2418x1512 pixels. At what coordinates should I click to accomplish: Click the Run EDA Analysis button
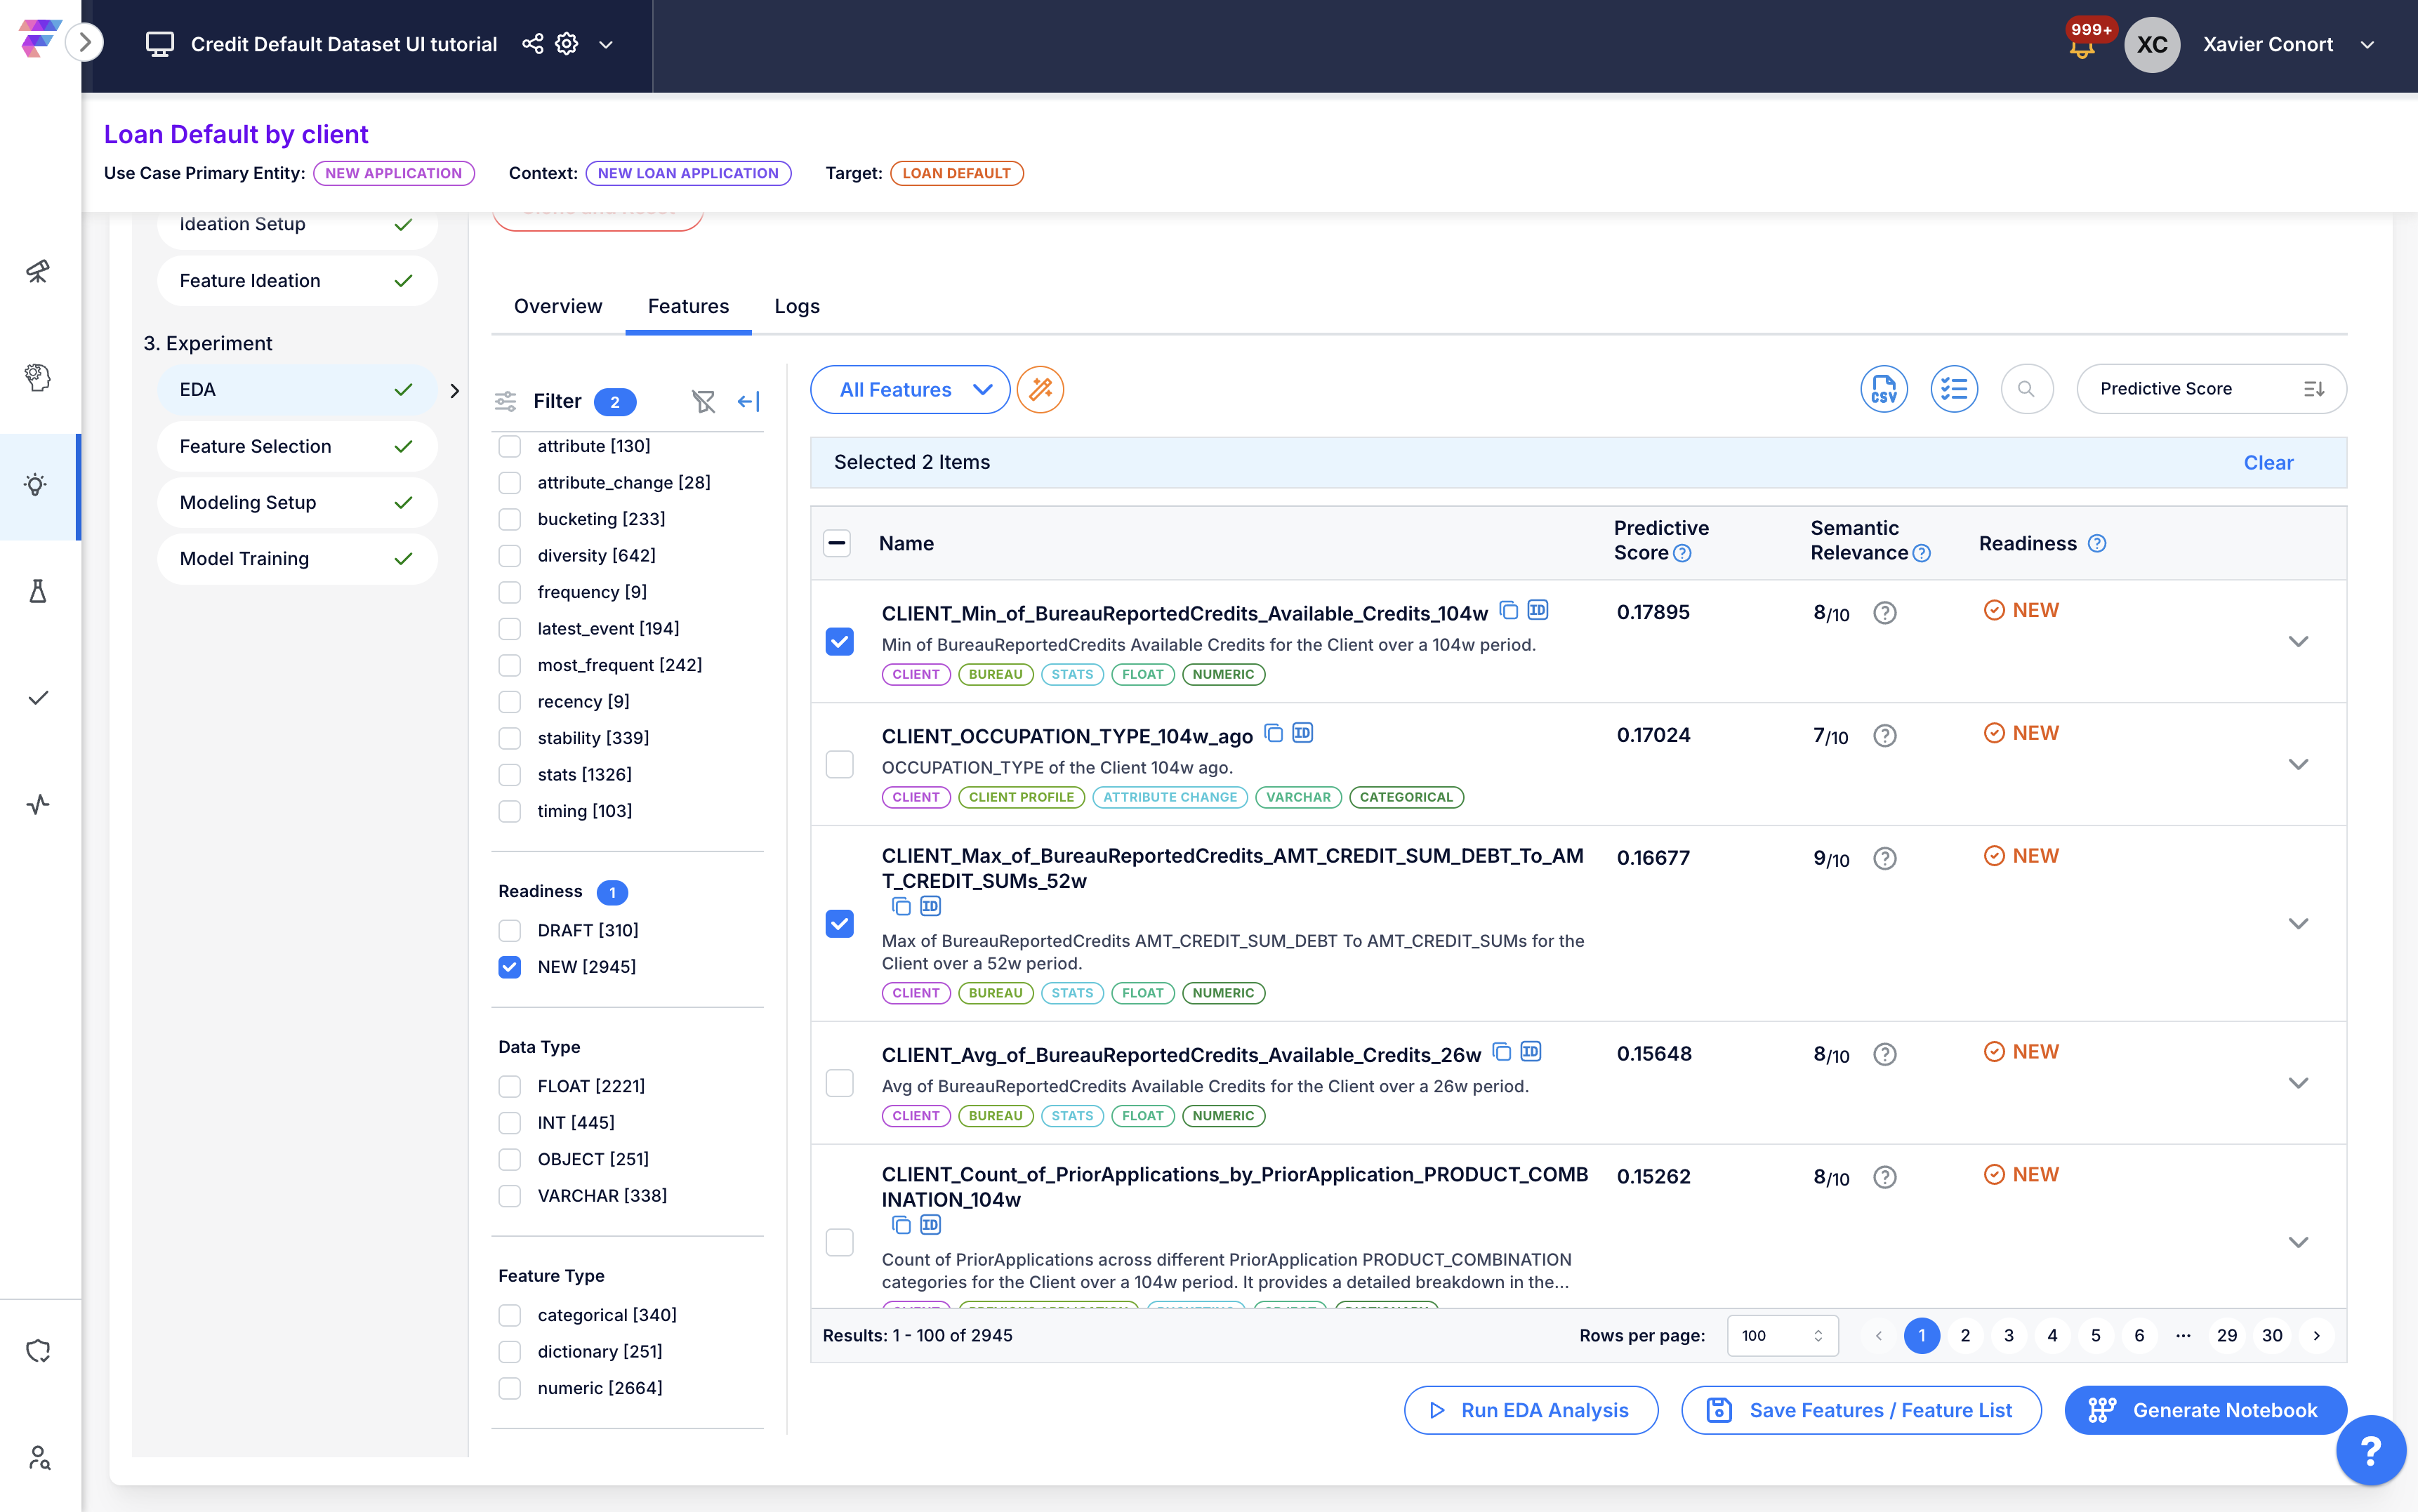[1530, 1410]
